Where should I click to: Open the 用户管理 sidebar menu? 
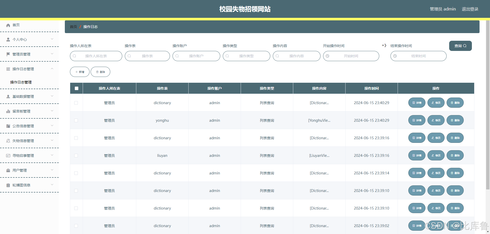(x=29, y=170)
